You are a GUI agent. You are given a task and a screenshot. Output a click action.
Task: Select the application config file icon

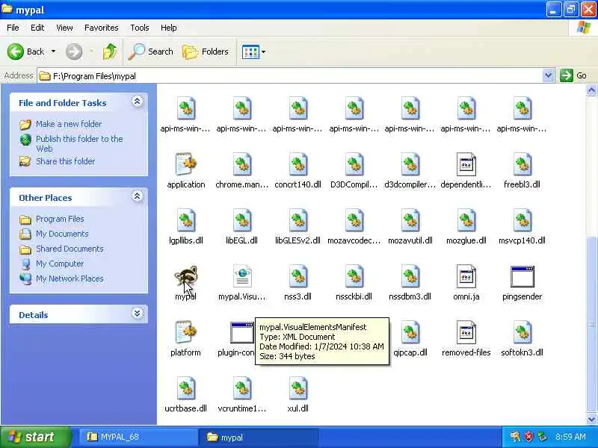click(x=185, y=164)
